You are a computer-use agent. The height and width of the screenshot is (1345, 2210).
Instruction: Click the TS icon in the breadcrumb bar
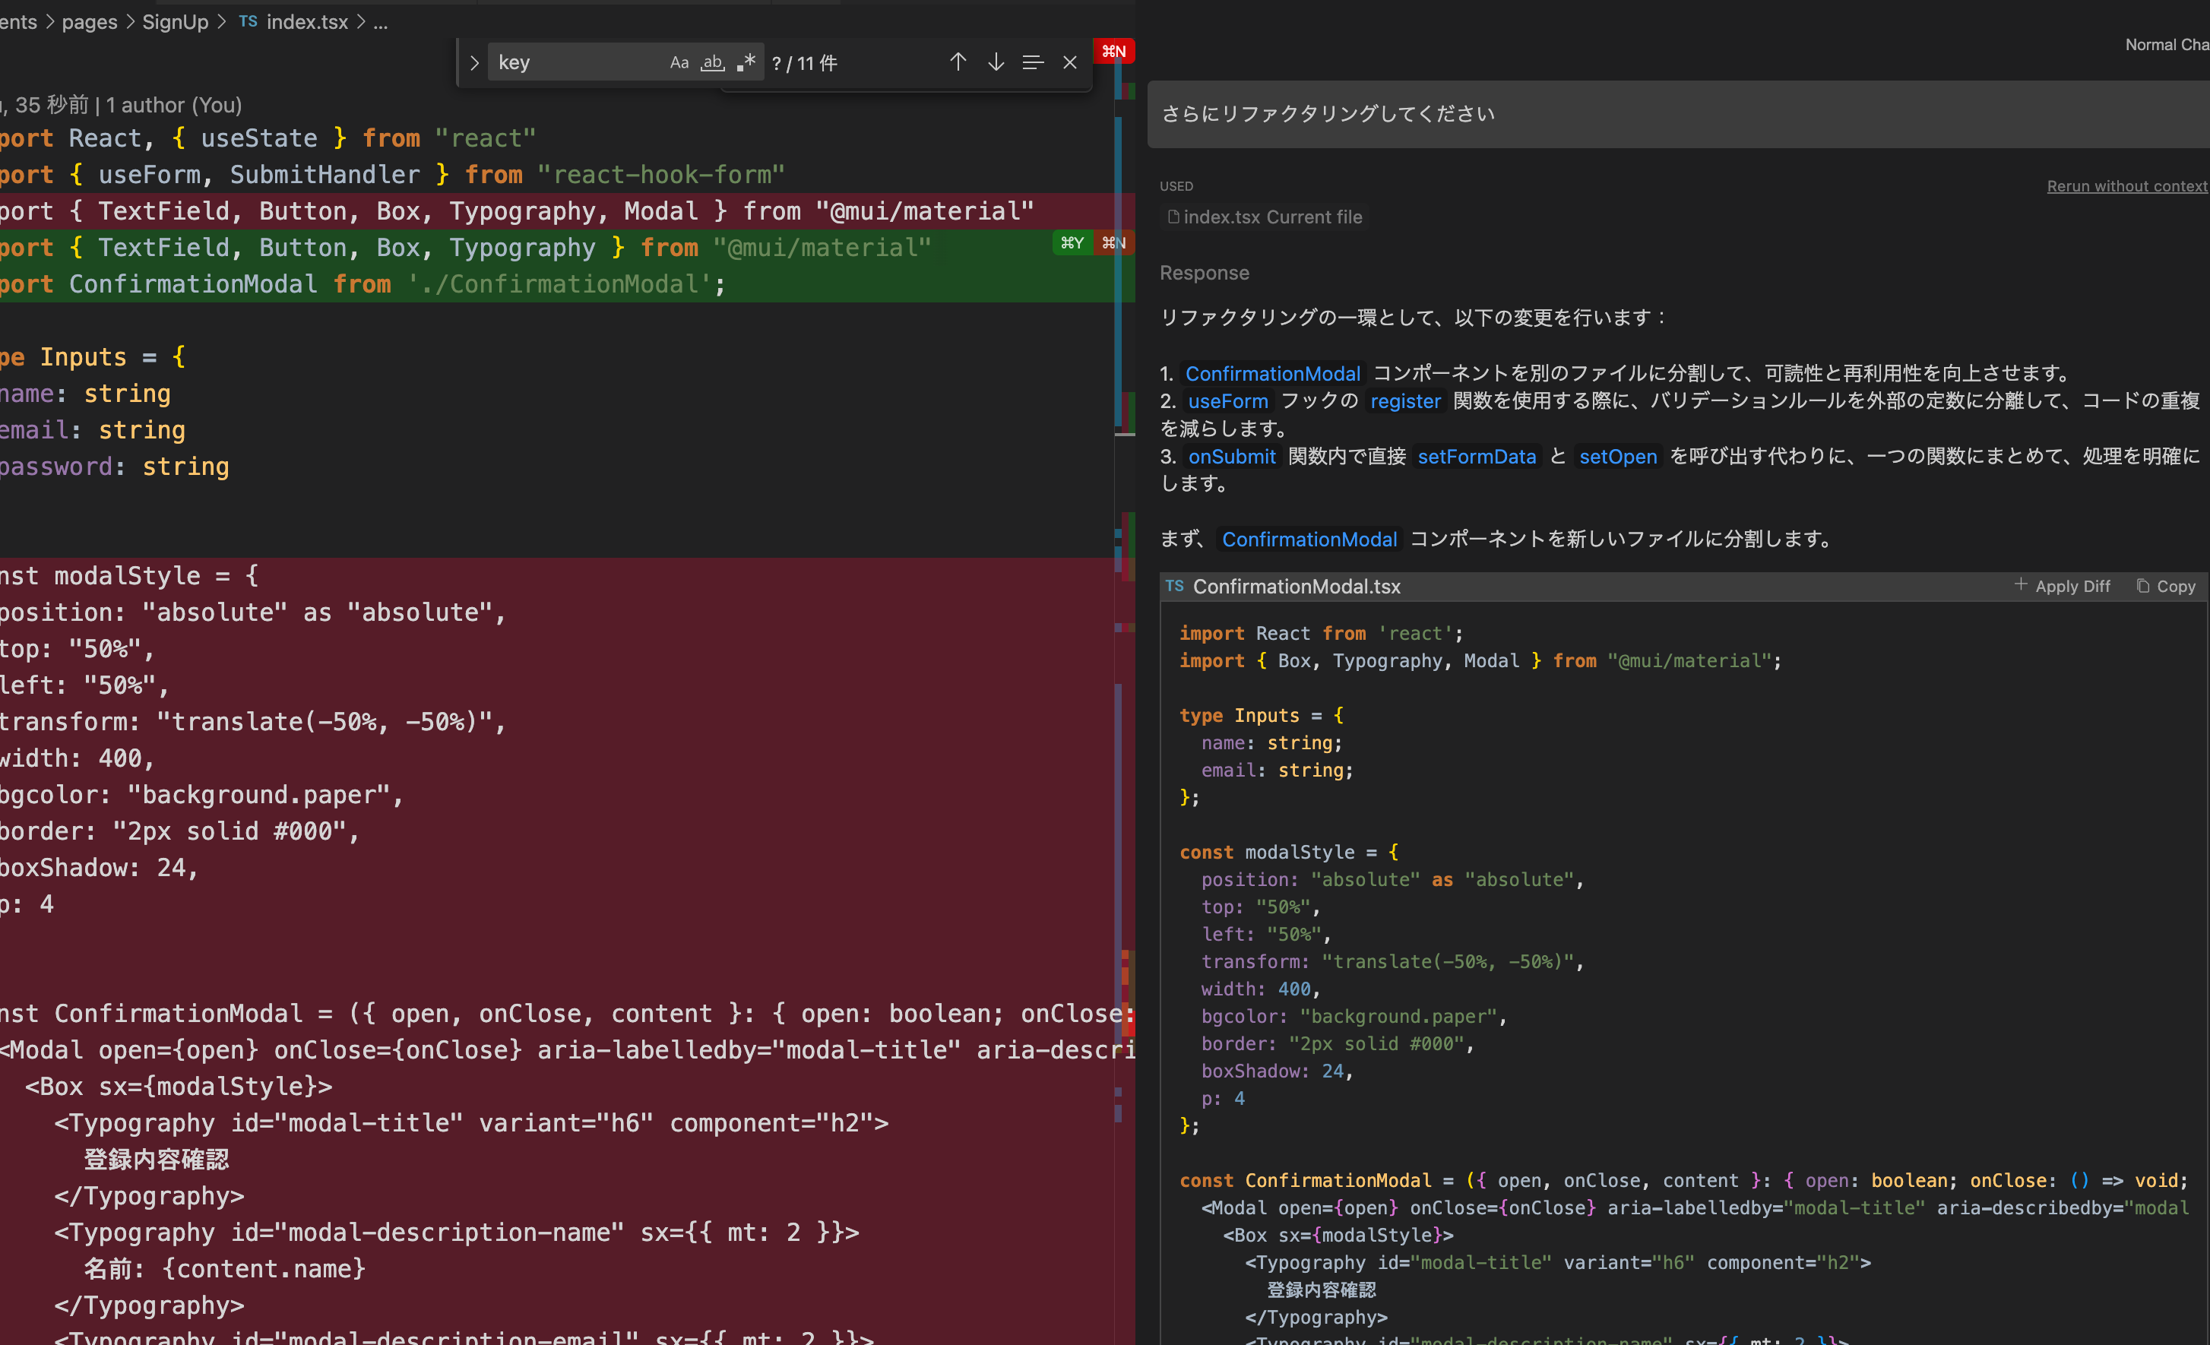pos(249,21)
